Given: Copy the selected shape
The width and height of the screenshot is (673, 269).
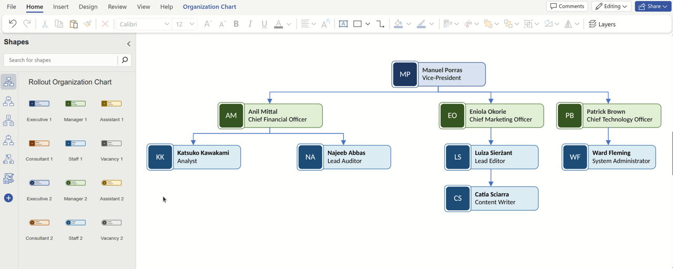Looking at the screenshot, I should pos(59,24).
